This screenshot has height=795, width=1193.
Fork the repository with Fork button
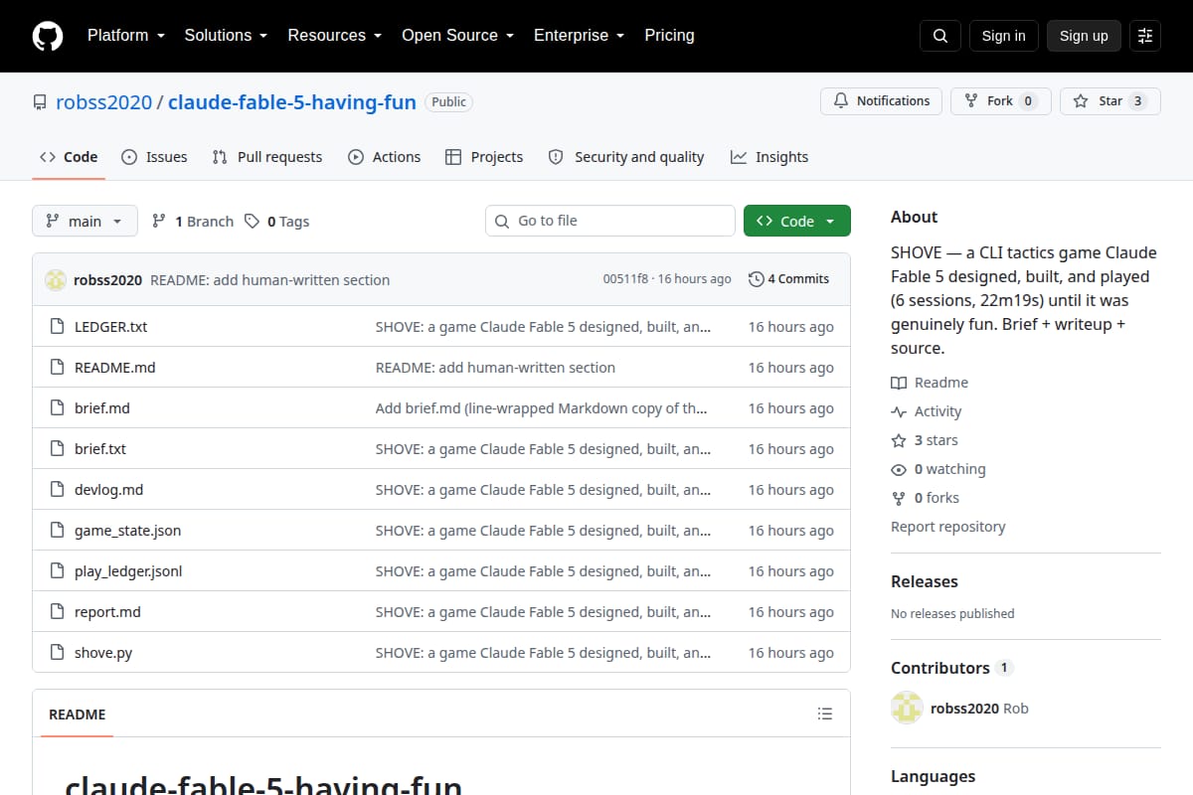tap(1000, 101)
